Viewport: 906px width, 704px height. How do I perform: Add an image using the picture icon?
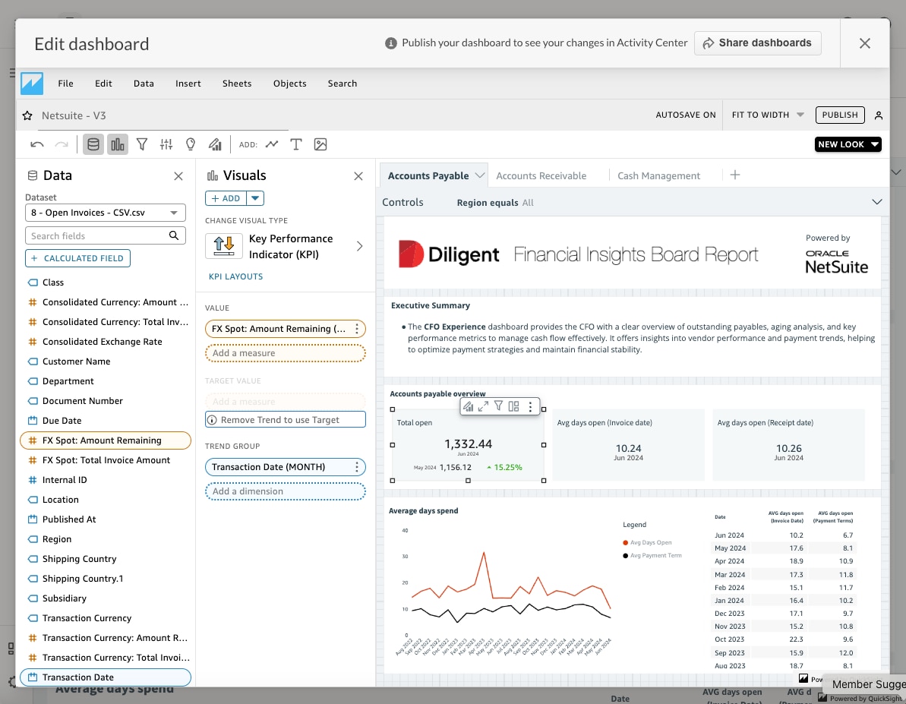pos(320,144)
